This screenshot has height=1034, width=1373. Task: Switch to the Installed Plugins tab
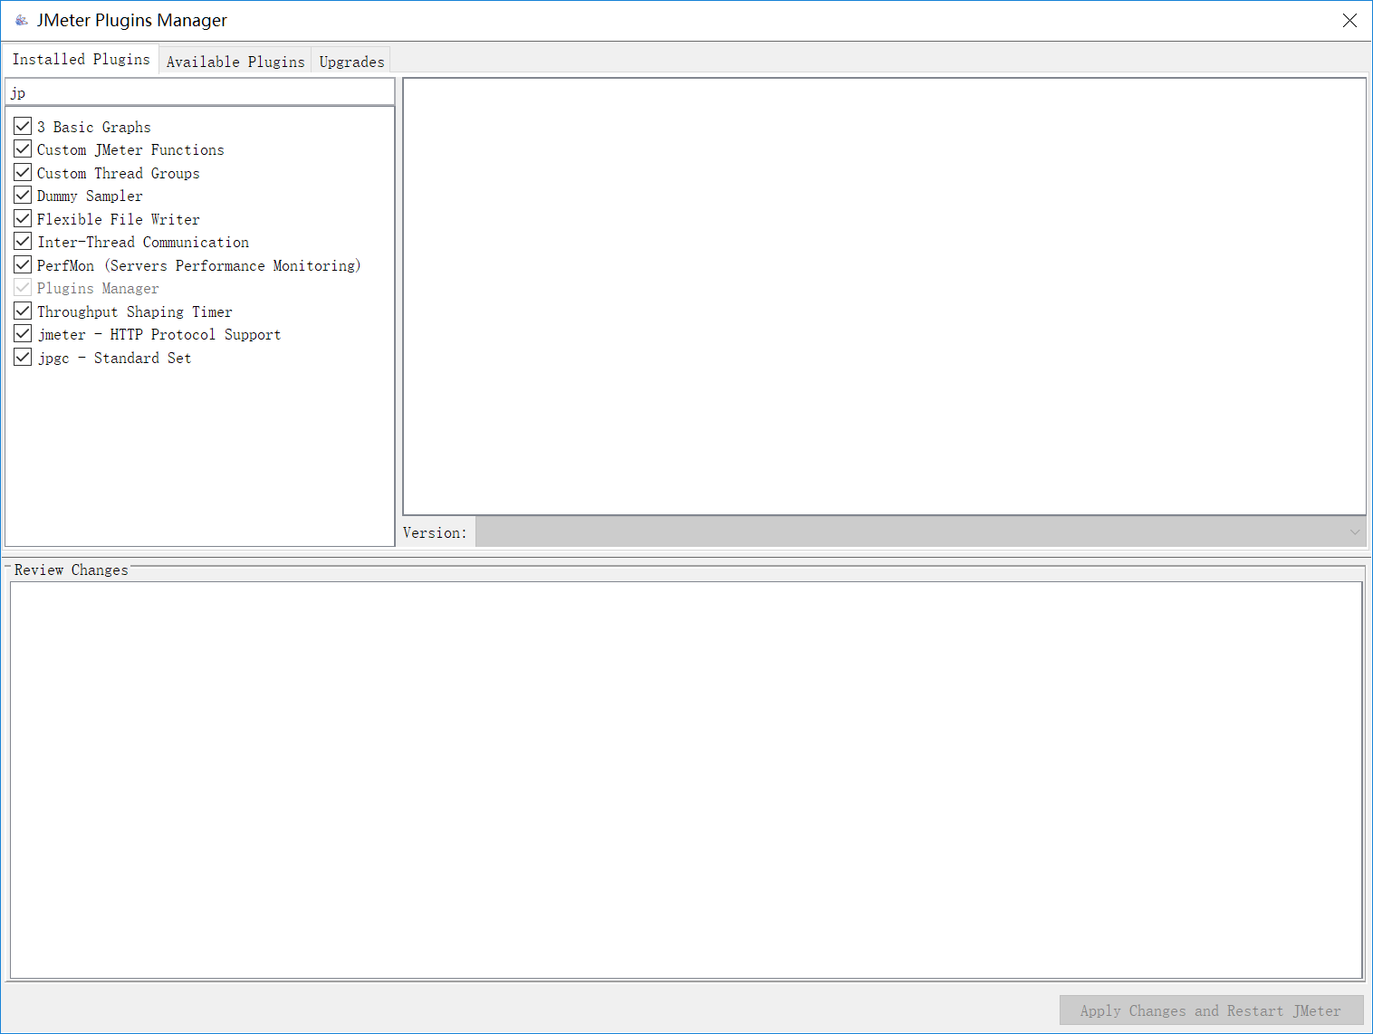(x=81, y=59)
